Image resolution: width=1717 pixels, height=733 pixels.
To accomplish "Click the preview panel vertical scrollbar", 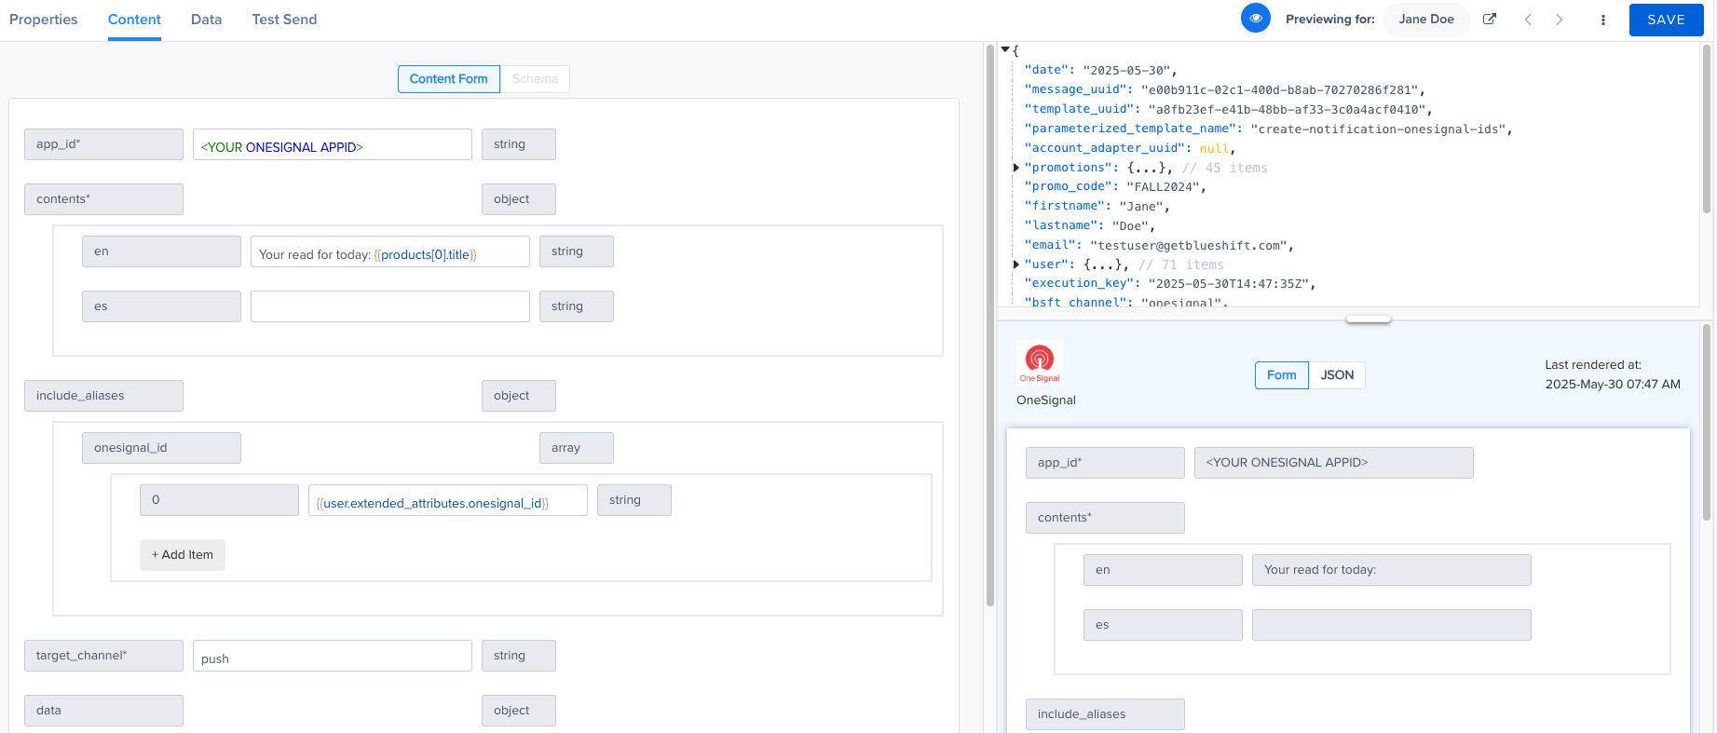I will 1707,422.
